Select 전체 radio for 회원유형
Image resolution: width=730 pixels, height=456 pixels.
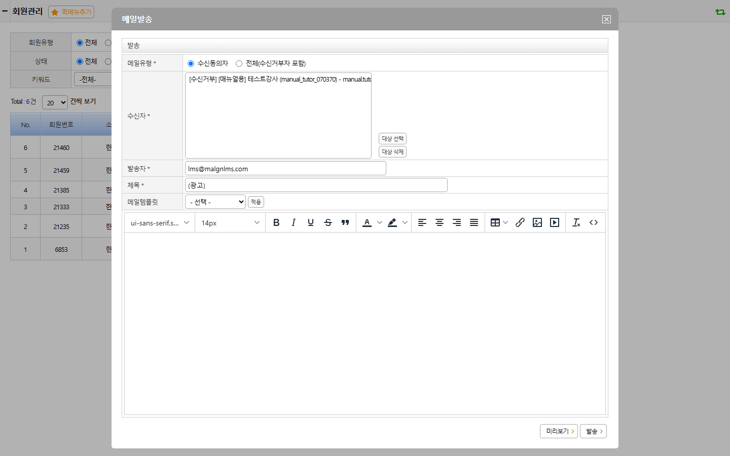pyautogui.click(x=80, y=43)
